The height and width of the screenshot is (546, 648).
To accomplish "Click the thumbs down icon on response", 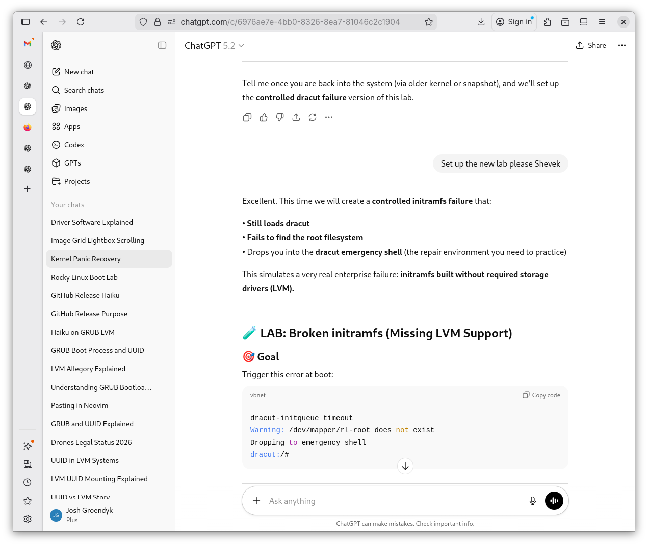I will [280, 117].
